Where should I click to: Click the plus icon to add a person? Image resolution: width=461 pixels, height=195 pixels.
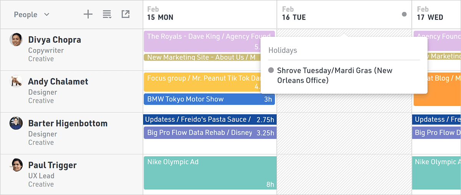click(88, 15)
